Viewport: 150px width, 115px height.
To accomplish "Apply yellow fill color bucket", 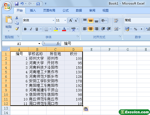I will tap(56, 29).
